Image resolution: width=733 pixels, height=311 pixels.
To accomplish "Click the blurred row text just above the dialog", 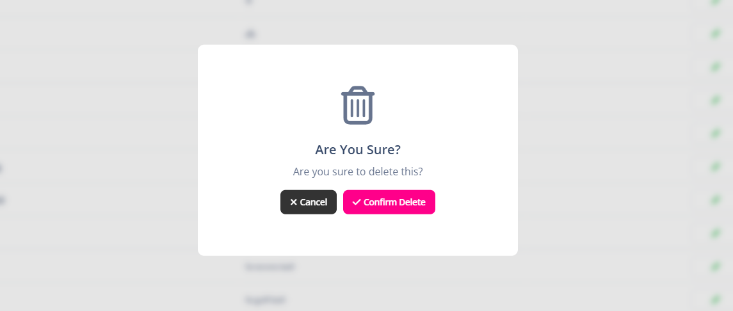I will 251,33.
